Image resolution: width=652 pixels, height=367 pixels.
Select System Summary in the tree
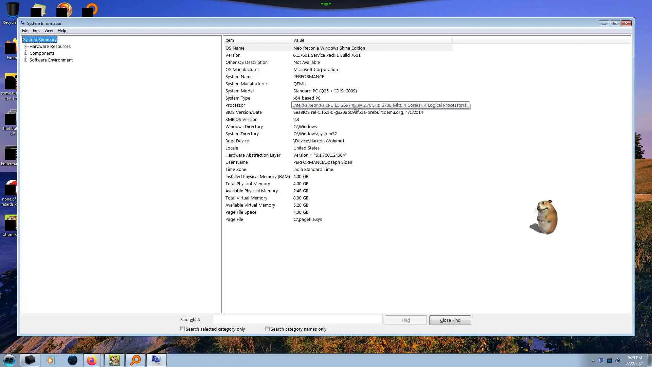coord(40,40)
